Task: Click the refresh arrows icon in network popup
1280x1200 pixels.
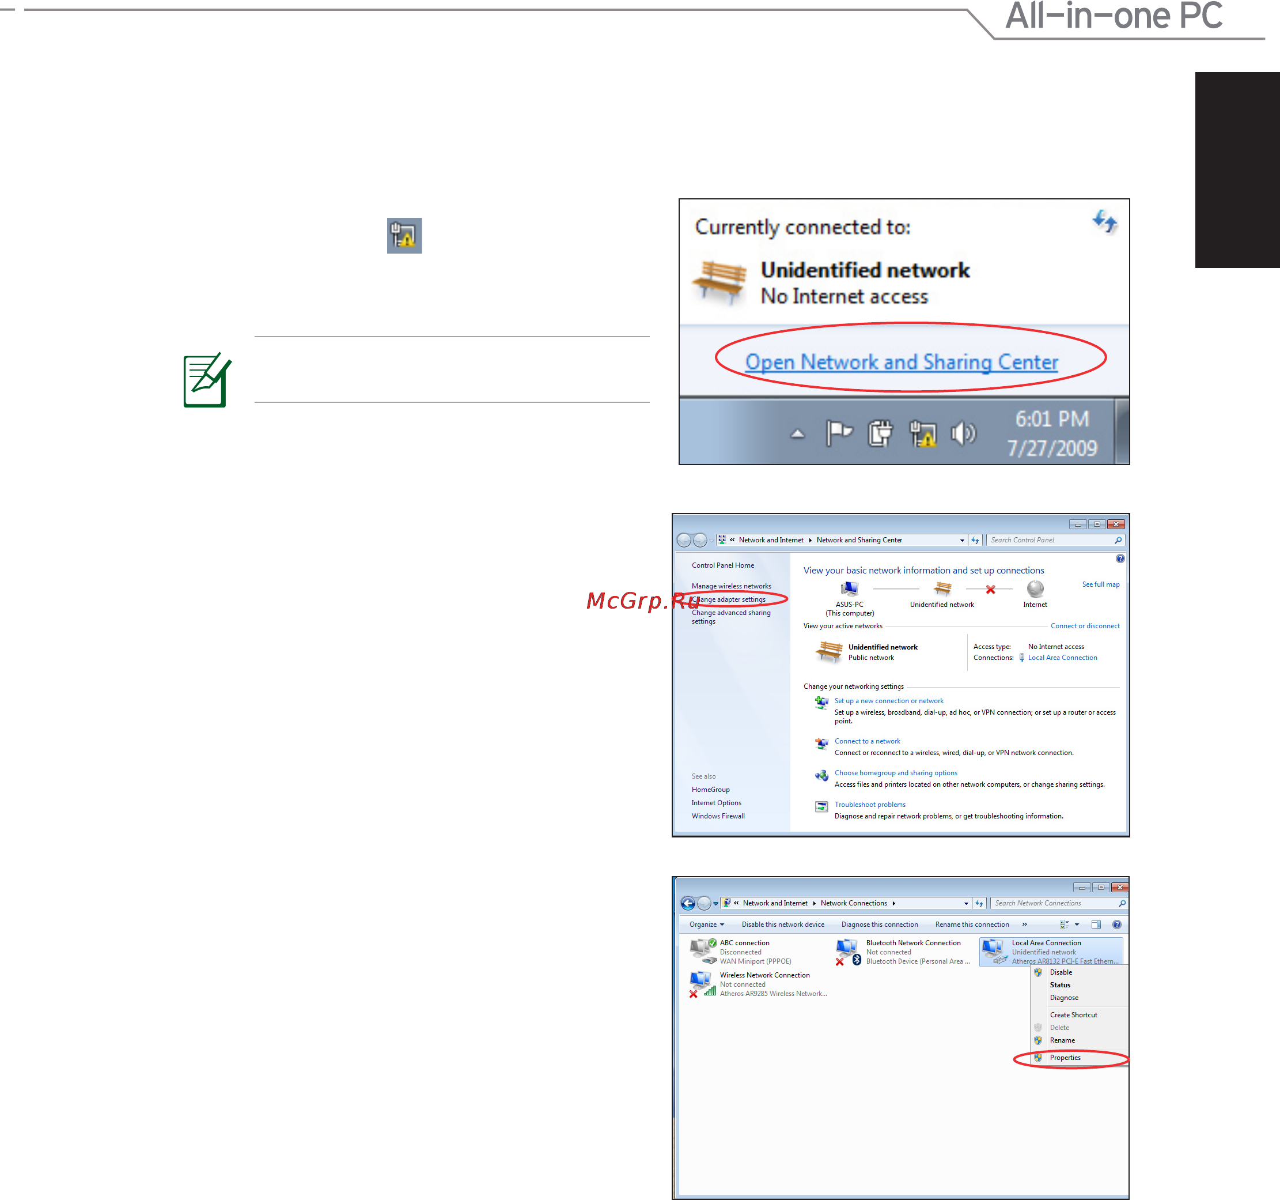Action: point(1105,222)
